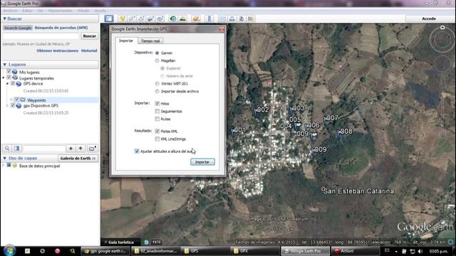Move selected place up arrow
This screenshot has height=256, width=456.
(x=71, y=149)
